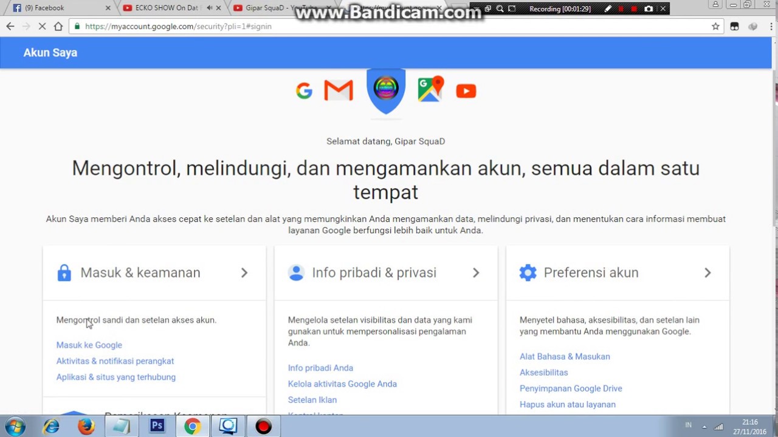The width and height of the screenshot is (778, 437).
Task: Open Kelola aktivitas Google Anda link
Action: 342,384
